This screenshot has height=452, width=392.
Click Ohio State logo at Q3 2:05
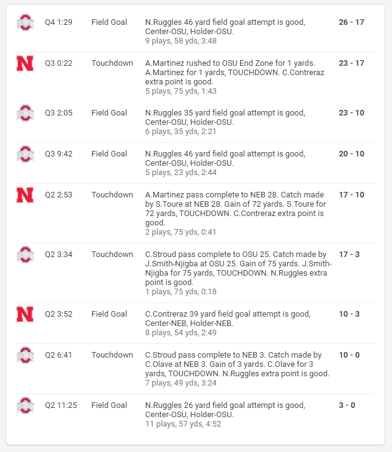click(x=25, y=113)
